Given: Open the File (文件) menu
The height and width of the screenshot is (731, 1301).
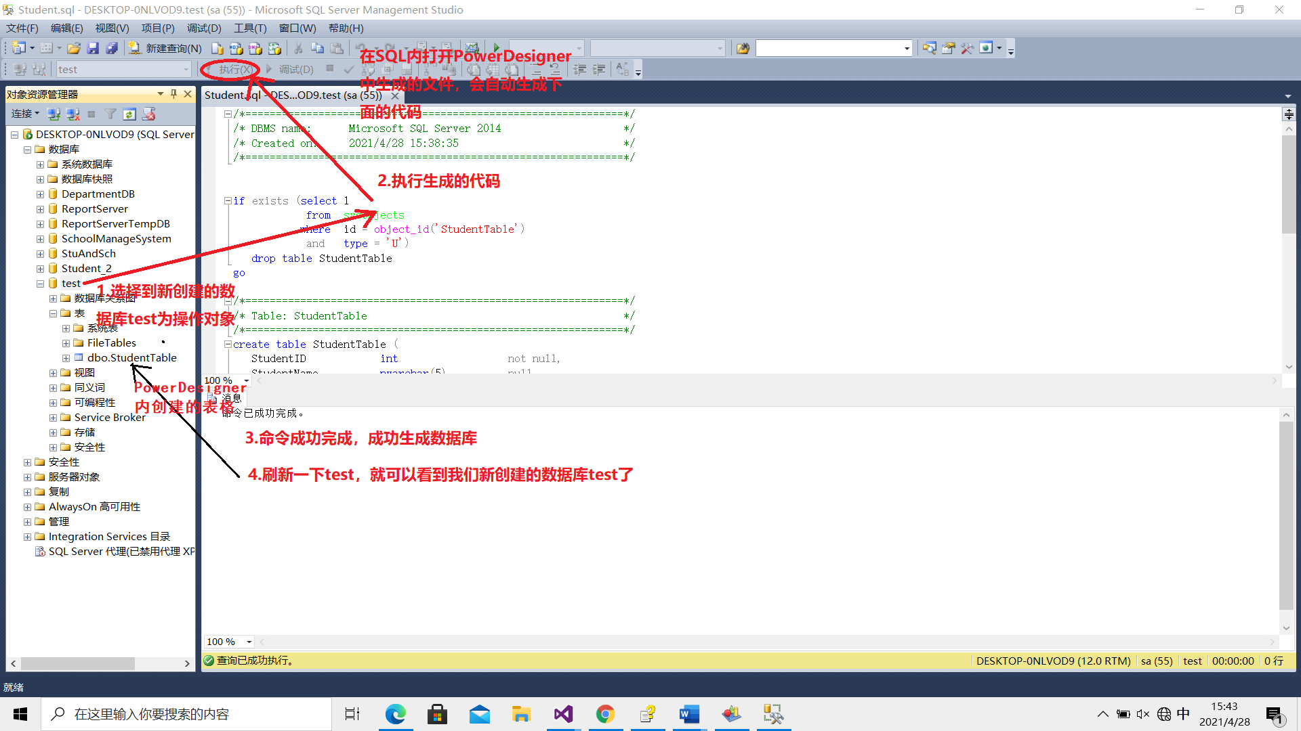Looking at the screenshot, I should pyautogui.click(x=22, y=28).
